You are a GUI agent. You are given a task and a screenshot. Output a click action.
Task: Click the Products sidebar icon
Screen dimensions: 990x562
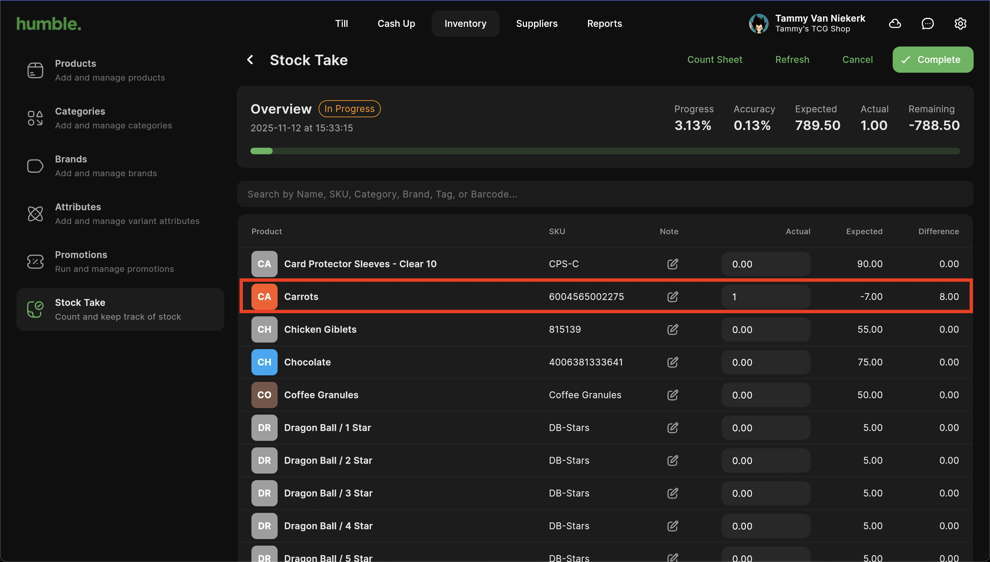pyautogui.click(x=35, y=70)
